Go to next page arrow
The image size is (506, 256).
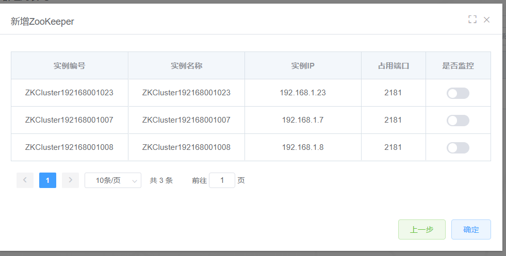point(70,180)
